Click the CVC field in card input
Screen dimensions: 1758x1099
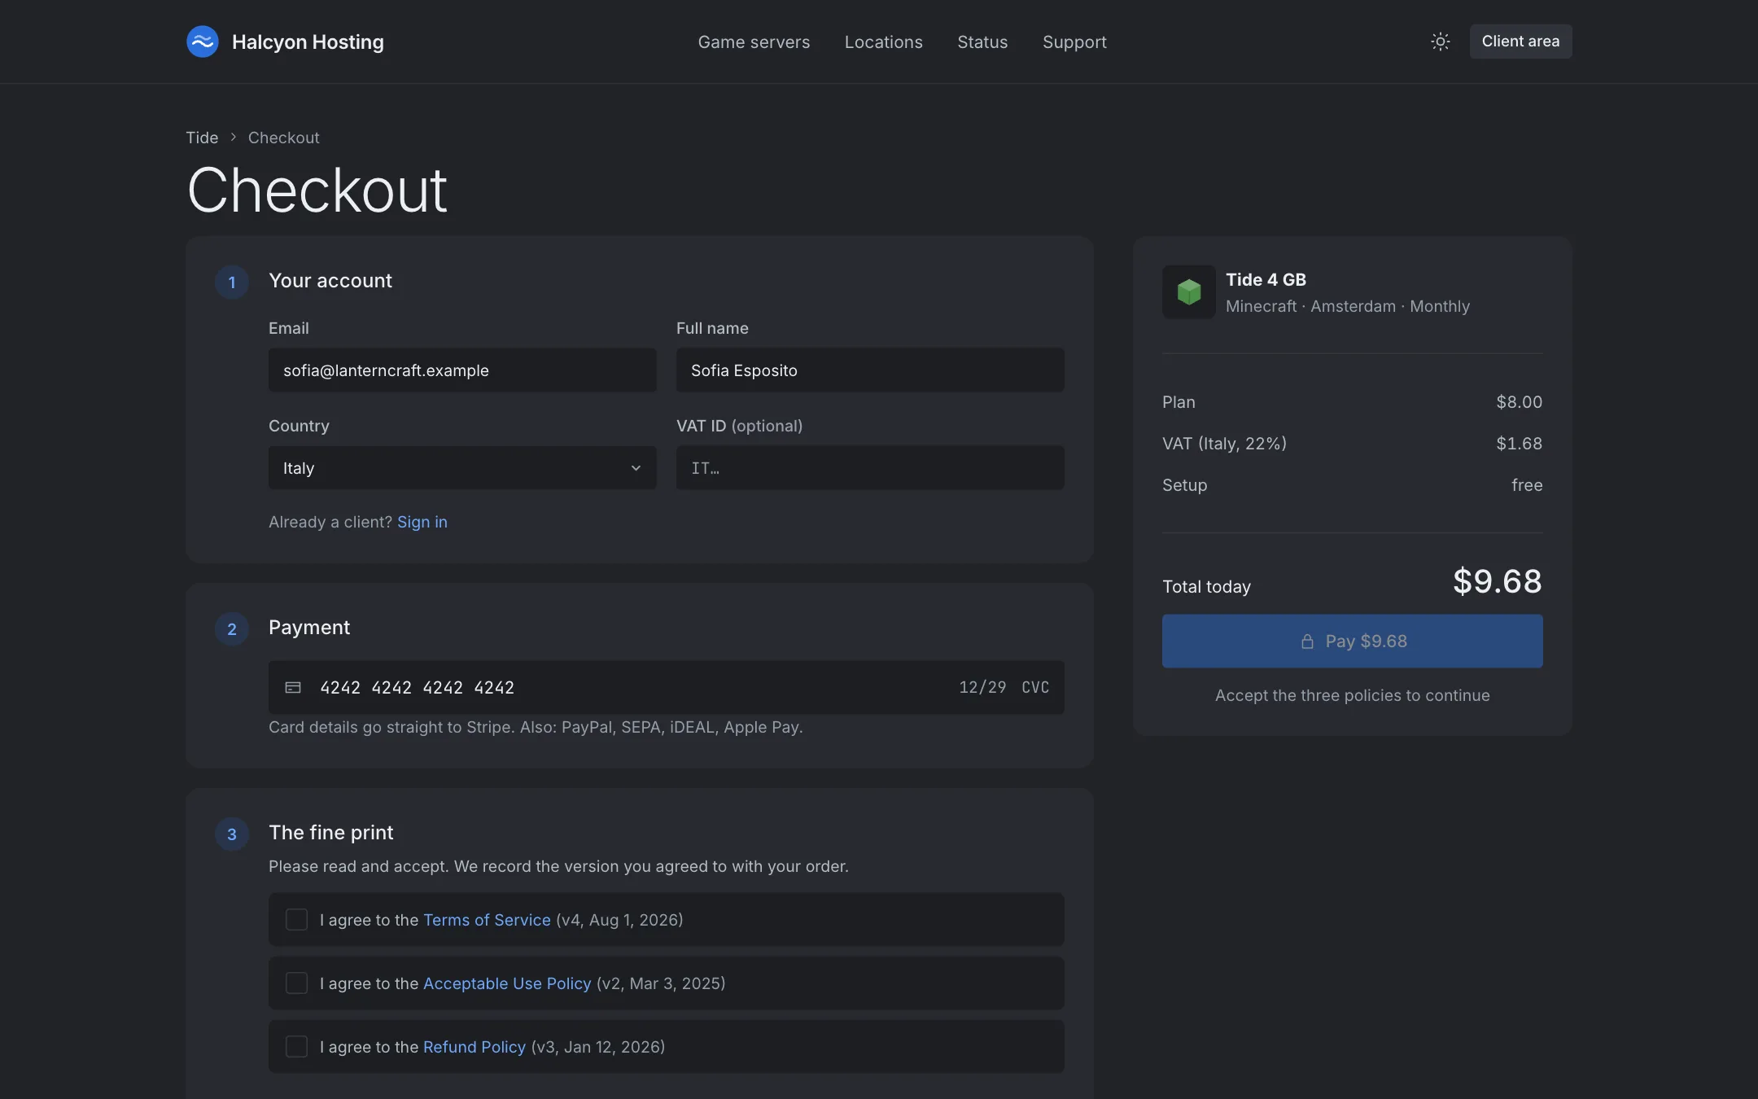(x=1035, y=688)
